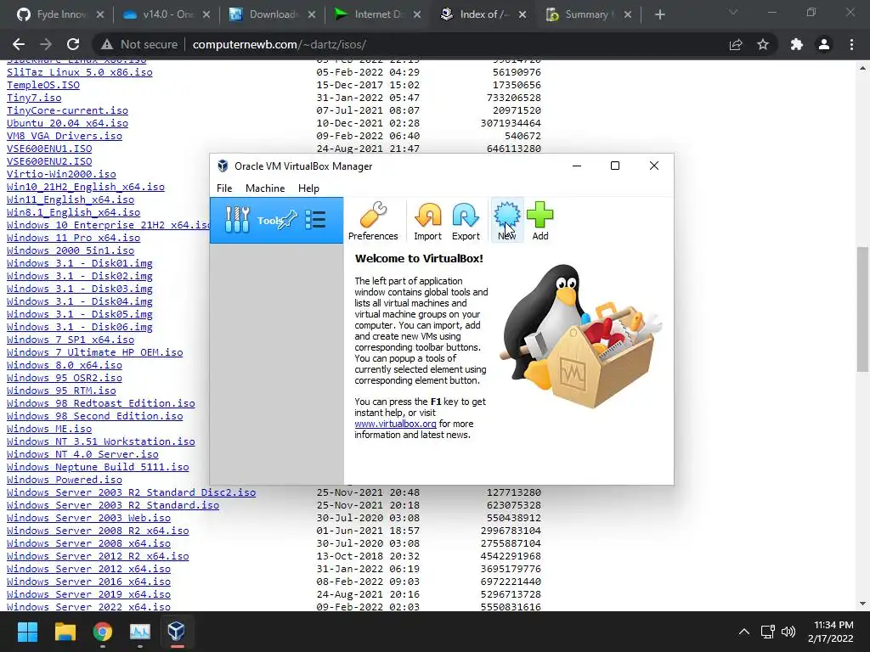Reload the browser page
870x652 pixels.
(73, 44)
